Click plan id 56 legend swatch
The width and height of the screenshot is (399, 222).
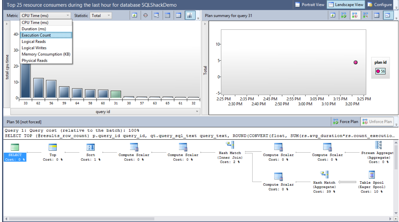pos(378,71)
